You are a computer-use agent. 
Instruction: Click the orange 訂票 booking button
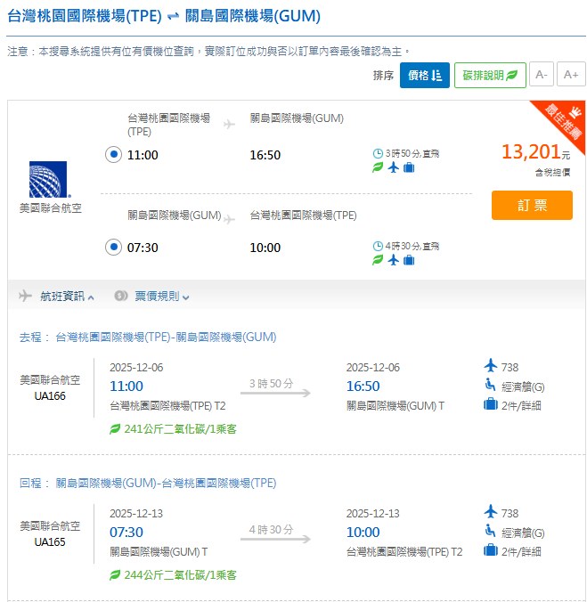(x=532, y=205)
